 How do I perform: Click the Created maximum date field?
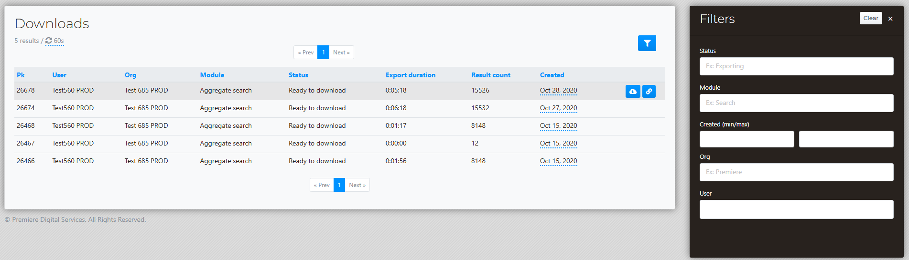[846, 139]
